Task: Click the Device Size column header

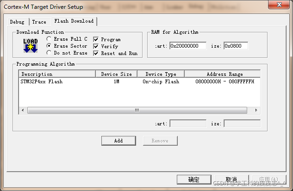Action: (x=117, y=74)
